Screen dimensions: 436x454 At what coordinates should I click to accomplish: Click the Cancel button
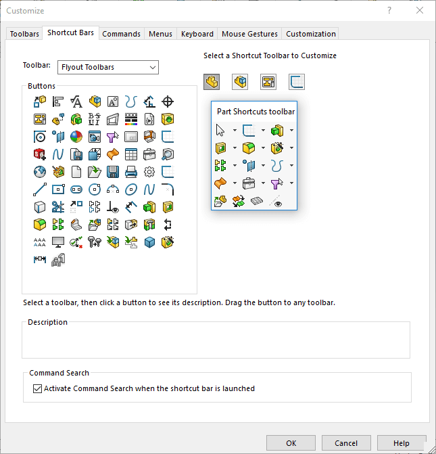tap(346, 443)
